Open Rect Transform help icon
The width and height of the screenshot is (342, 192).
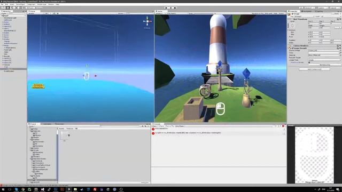pyautogui.click(x=338, y=19)
